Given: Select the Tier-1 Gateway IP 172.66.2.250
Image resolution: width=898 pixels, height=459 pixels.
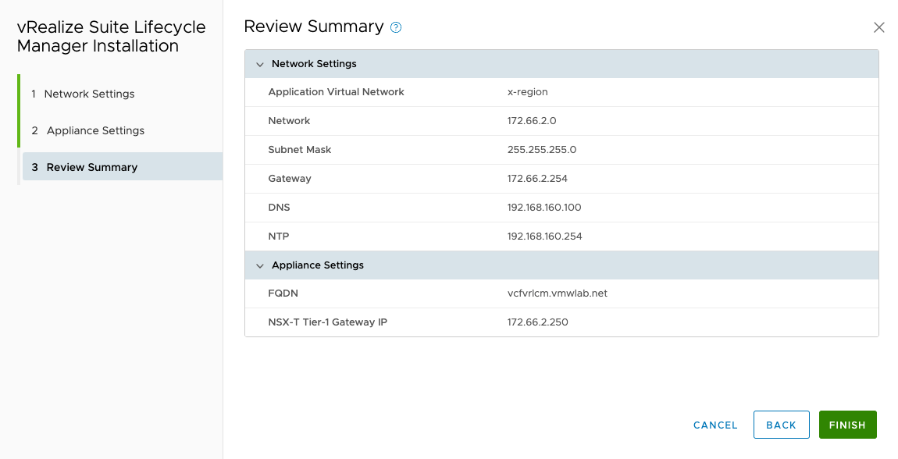Looking at the screenshot, I should click(x=538, y=322).
